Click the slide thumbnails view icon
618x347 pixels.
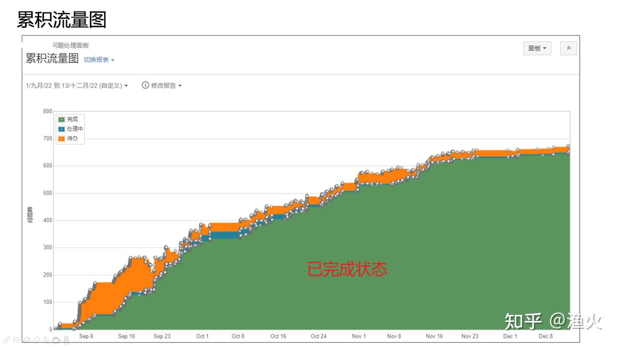point(16,340)
